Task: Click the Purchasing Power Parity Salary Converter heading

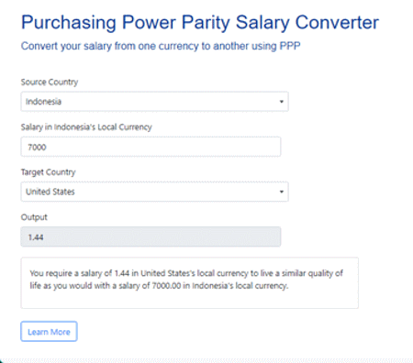Action: click(x=200, y=23)
